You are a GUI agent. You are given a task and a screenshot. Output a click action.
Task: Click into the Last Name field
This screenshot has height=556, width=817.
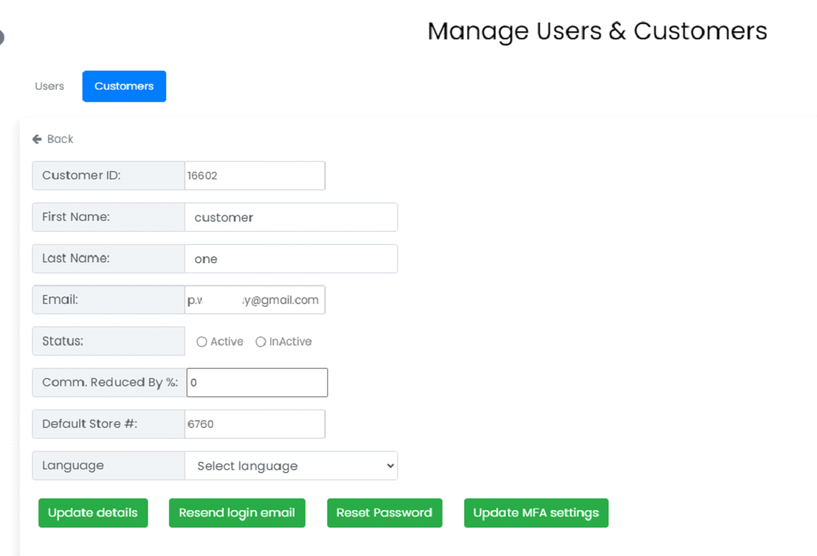(x=291, y=259)
